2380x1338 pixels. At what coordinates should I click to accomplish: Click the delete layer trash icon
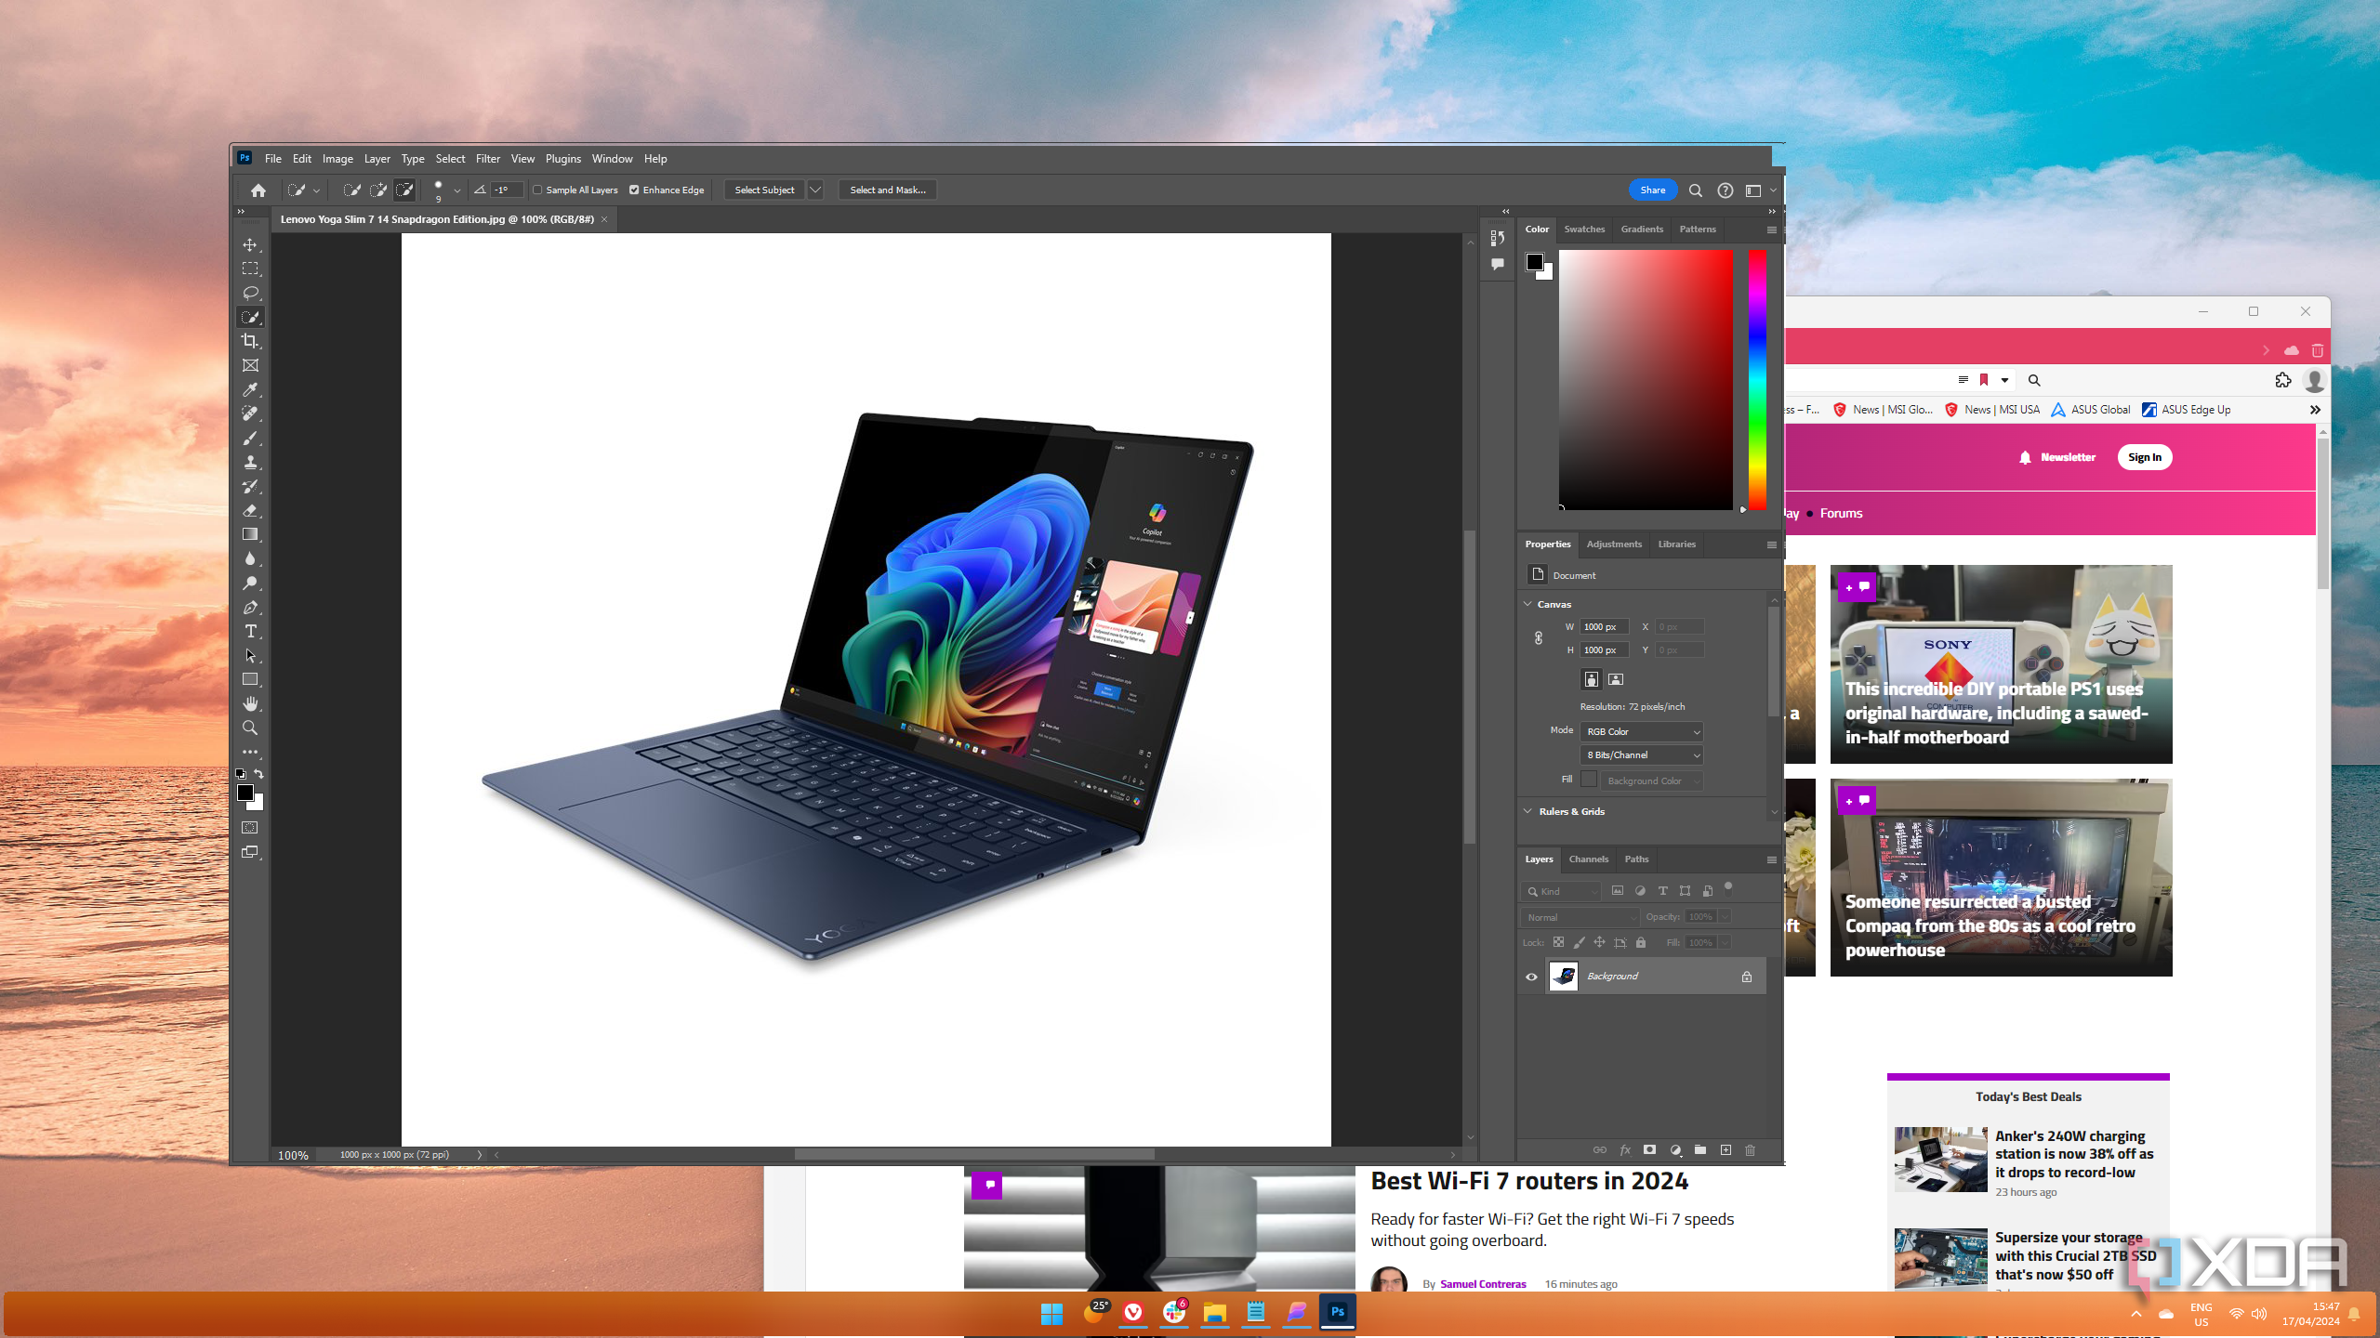coord(1750,1150)
